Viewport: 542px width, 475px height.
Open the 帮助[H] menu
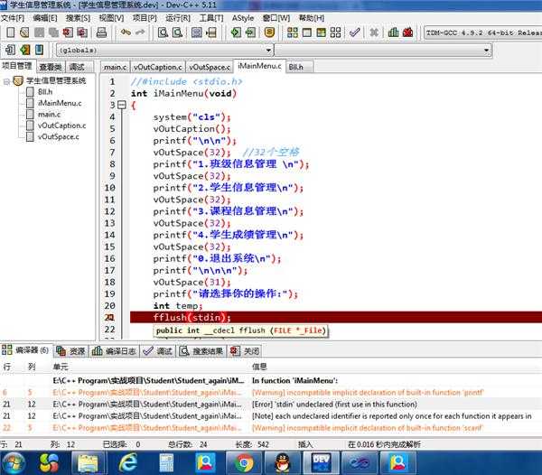(312, 18)
